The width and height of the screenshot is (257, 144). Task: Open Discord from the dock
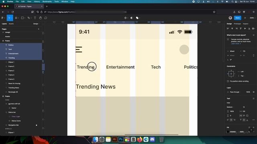point(152,140)
